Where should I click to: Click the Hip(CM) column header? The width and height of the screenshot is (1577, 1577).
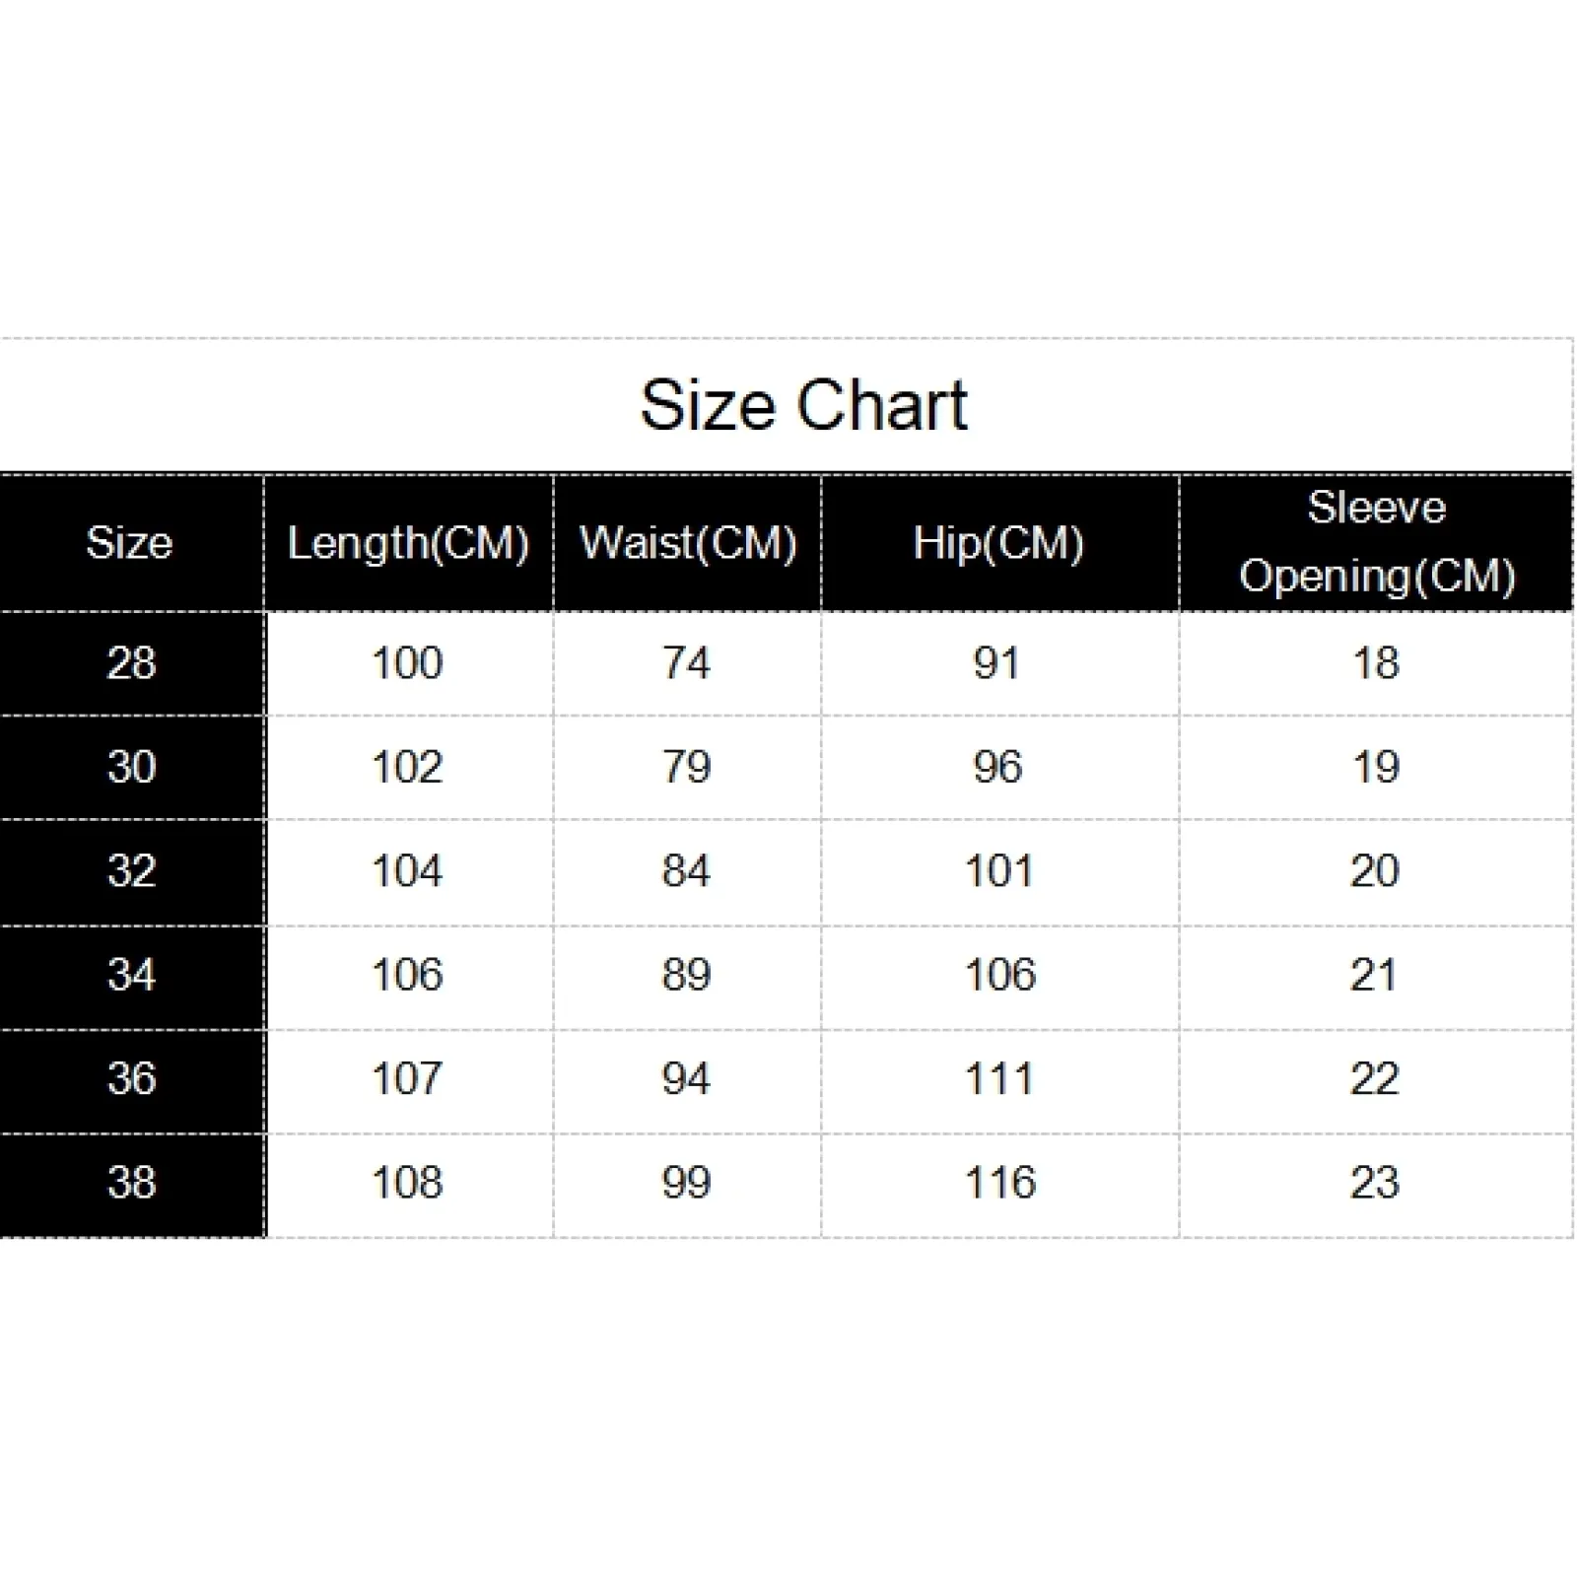tap(998, 543)
